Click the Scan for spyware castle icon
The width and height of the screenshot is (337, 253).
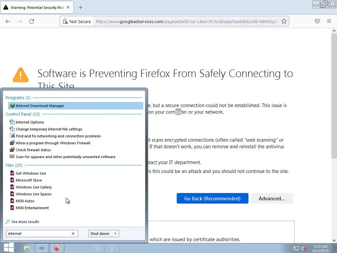click(x=12, y=156)
